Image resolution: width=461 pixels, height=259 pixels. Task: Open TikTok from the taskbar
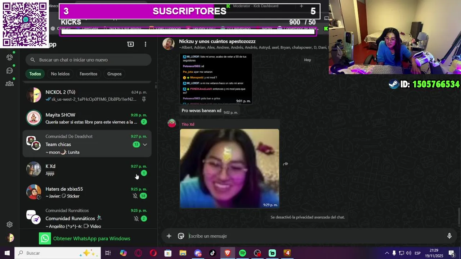pos(212,253)
